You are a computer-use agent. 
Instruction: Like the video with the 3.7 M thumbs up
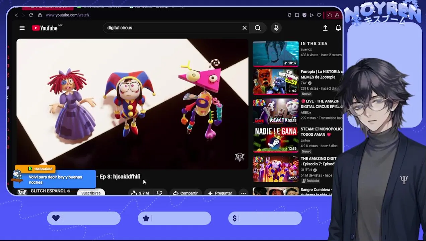click(140, 193)
